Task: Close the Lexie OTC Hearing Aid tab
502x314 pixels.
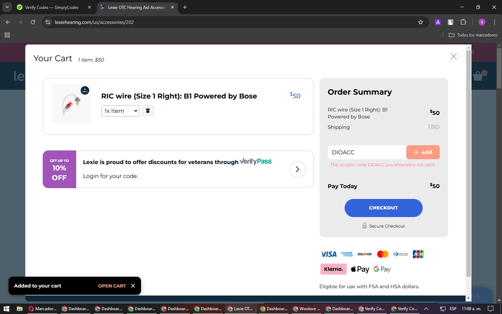Action: pos(172,7)
